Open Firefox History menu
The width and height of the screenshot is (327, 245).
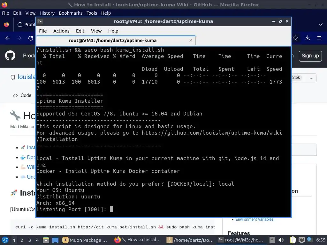coord(47,13)
